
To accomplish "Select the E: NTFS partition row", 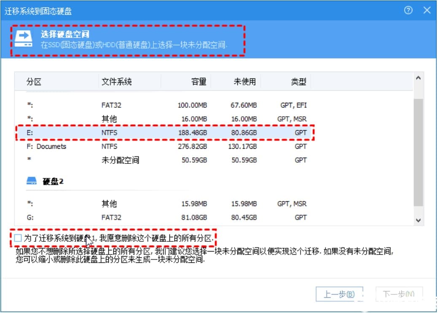I will tap(169, 132).
